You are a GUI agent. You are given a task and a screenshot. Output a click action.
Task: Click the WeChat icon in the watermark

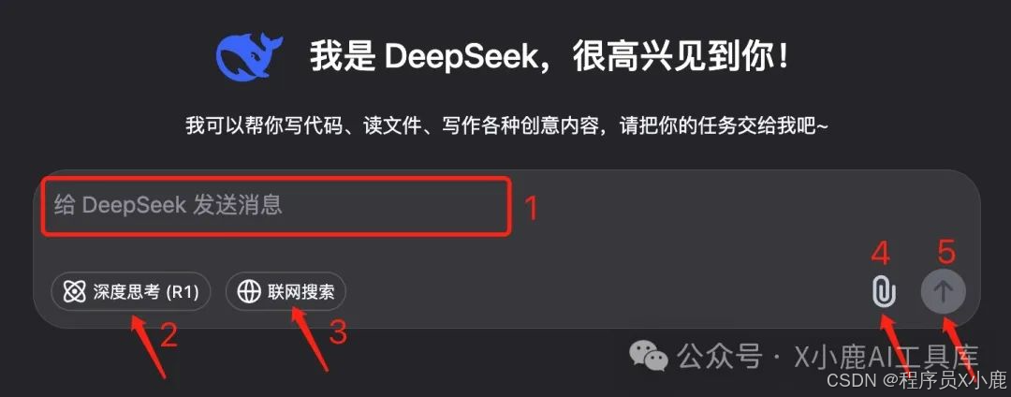click(x=649, y=356)
